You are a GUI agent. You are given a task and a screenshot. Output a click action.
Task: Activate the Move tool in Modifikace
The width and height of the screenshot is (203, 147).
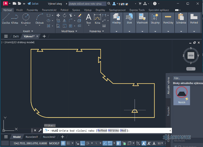(x=58, y=15)
